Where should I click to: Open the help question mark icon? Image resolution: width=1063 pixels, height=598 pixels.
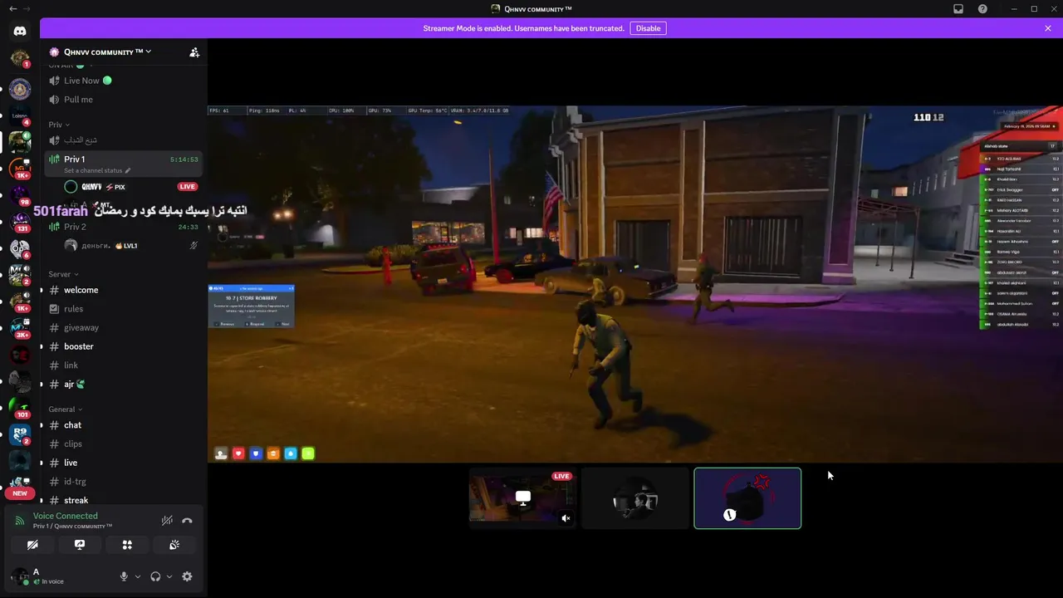tap(982, 8)
